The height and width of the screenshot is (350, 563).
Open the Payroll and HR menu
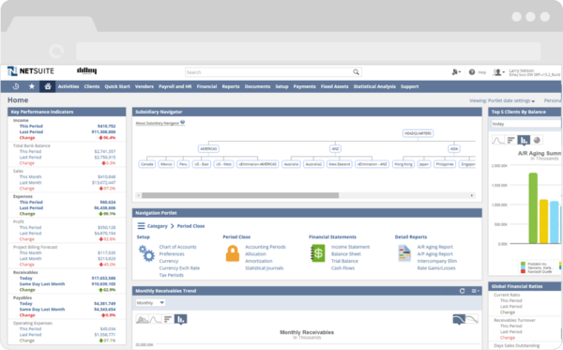(x=175, y=86)
